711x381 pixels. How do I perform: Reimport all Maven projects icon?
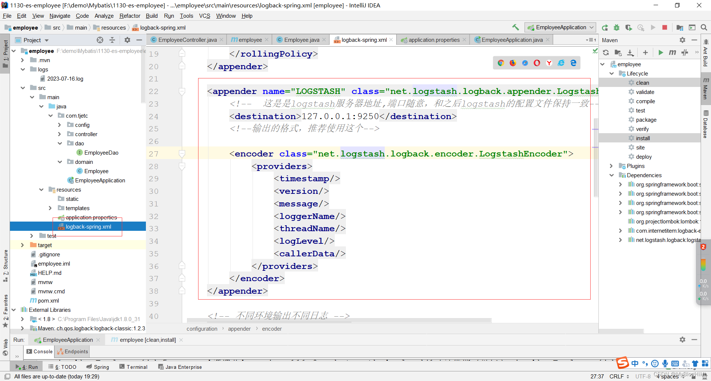(x=606, y=53)
